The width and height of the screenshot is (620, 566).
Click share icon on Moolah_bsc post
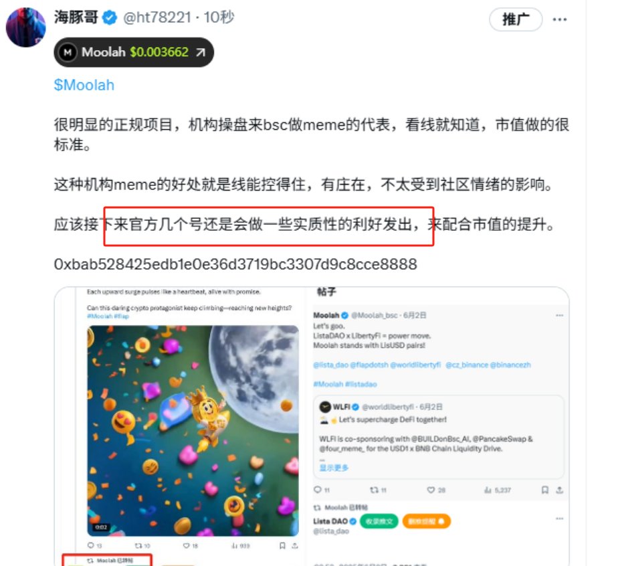559,490
